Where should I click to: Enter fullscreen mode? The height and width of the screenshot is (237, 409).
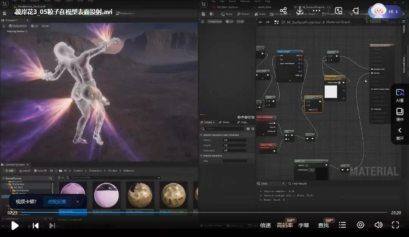click(x=395, y=225)
